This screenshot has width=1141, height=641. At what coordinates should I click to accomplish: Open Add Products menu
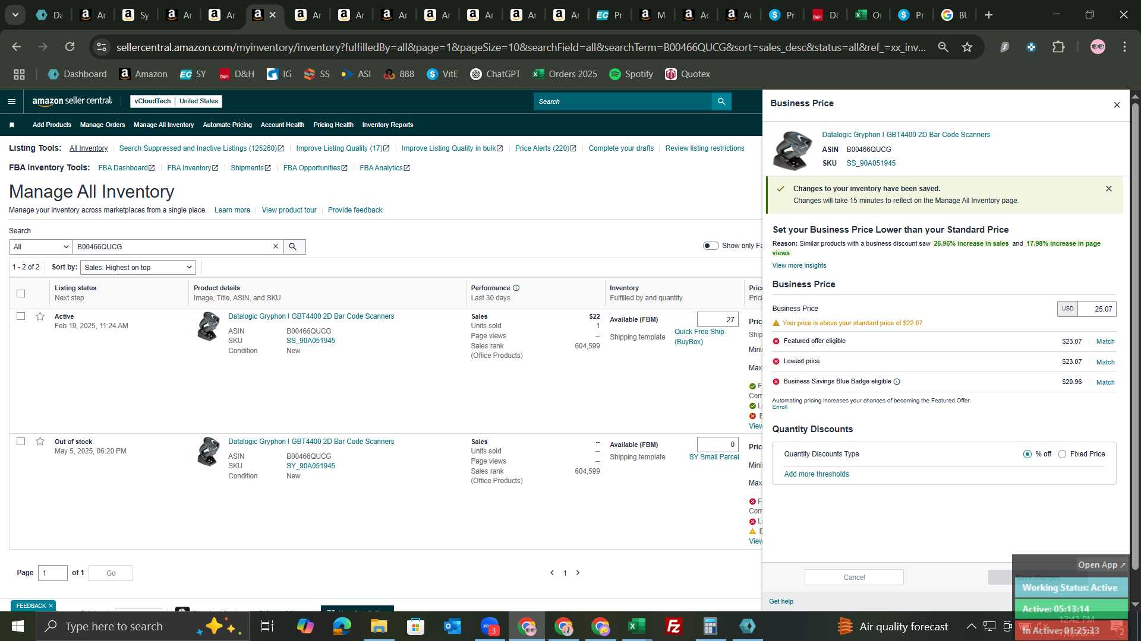[x=52, y=125]
